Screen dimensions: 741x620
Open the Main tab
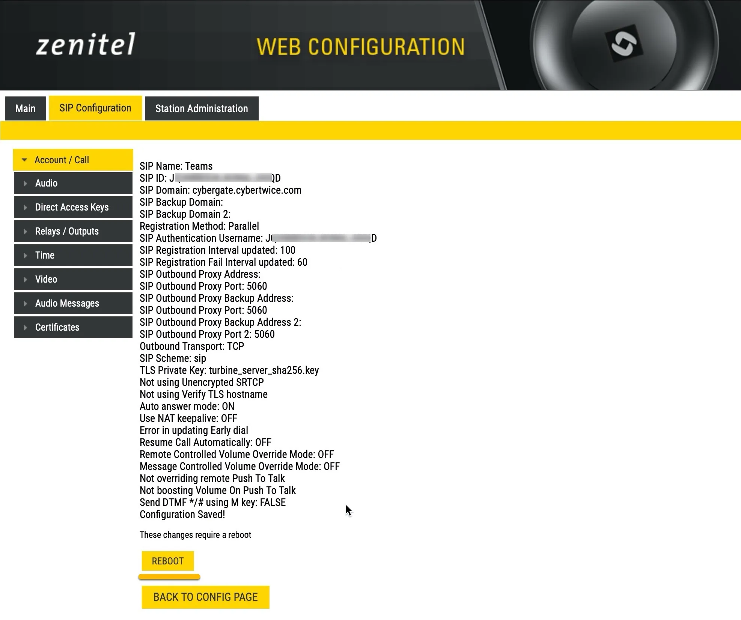26,108
